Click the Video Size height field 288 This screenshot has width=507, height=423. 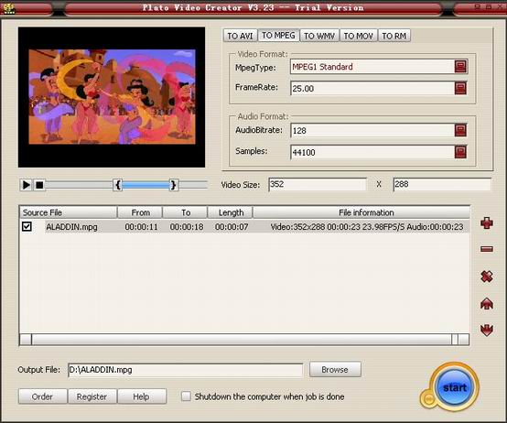pyautogui.click(x=442, y=184)
